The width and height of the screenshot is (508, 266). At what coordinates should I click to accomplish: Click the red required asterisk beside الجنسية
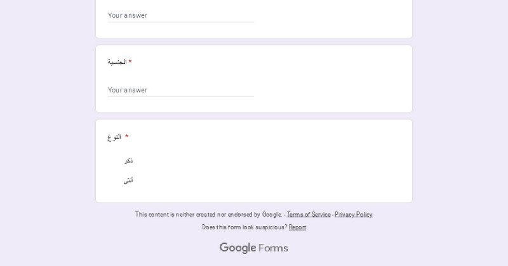130,61
